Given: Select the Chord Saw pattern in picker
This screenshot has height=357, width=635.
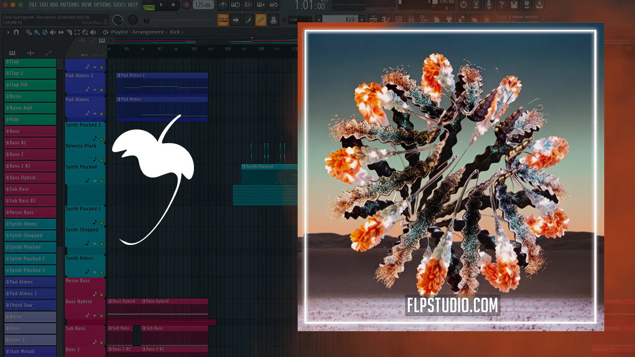Looking at the screenshot, I should tap(30, 305).
